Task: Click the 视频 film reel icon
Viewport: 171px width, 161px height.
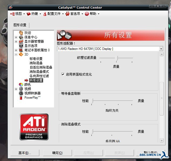Action: [21, 89]
